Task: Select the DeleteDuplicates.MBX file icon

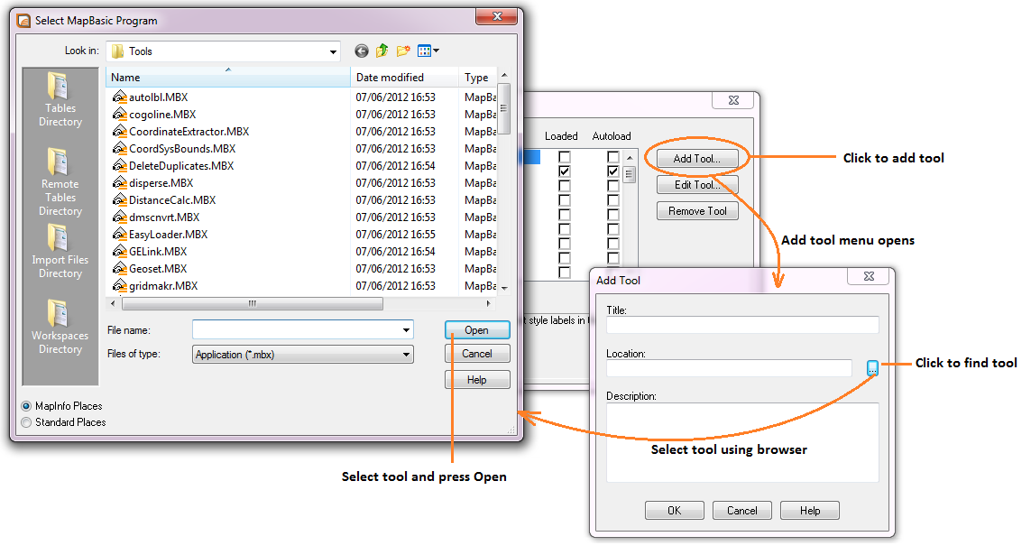Action: [119, 166]
